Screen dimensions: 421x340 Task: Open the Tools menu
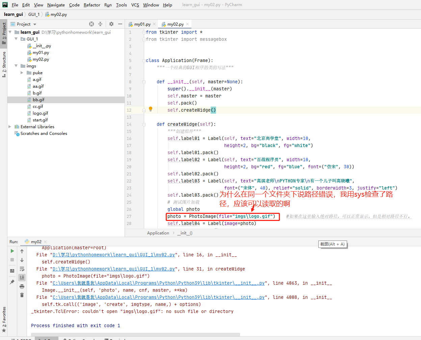(122, 5)
